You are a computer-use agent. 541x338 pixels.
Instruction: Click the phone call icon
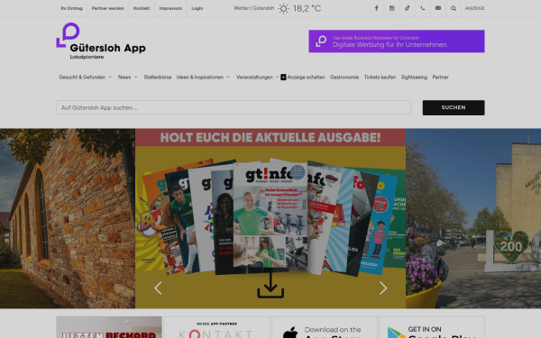coord(423,8)
